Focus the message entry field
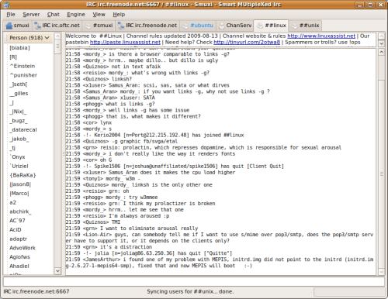Screen dimensions: 388x299 (194, 281)
